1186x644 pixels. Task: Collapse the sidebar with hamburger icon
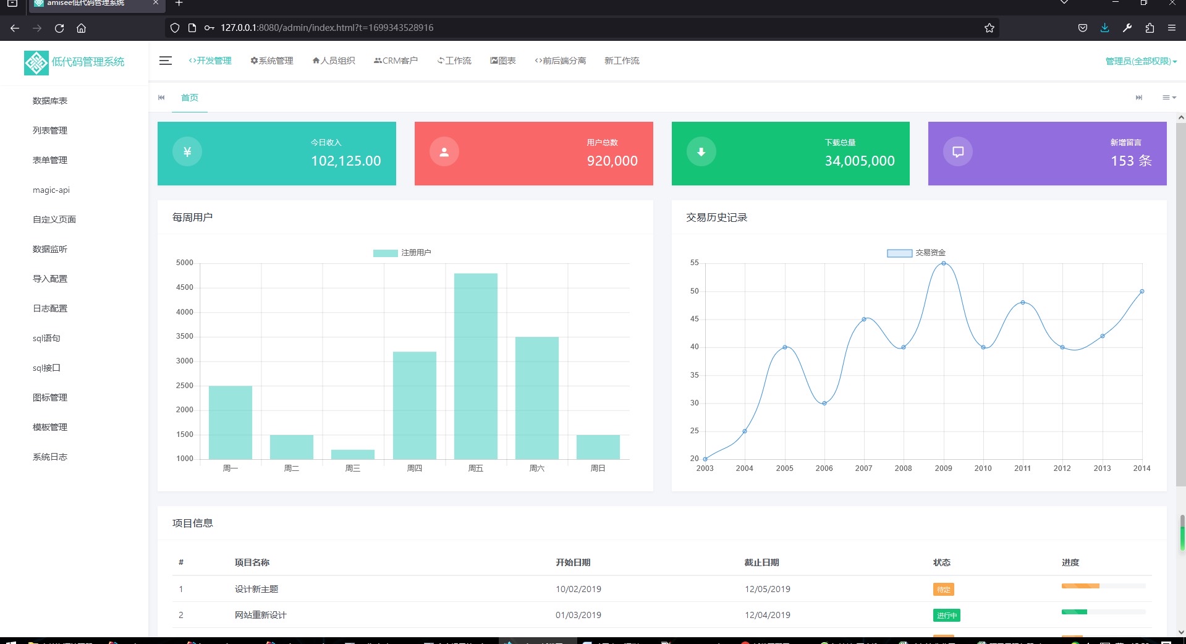165,61
